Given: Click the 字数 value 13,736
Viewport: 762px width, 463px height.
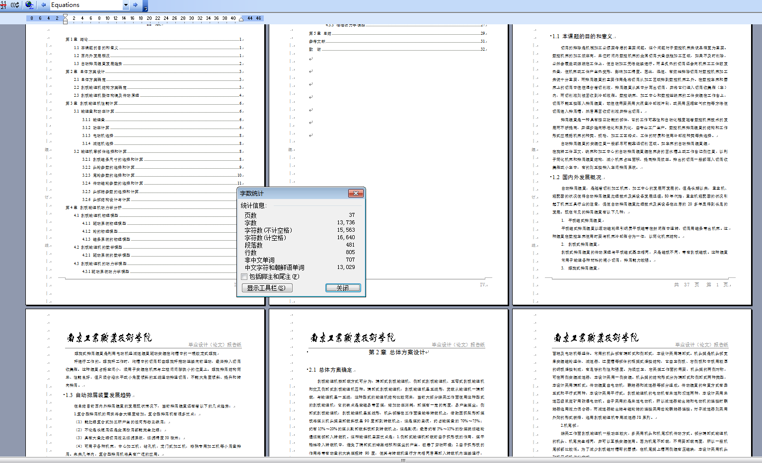Looking at the screenshot, I should point(346,223).
